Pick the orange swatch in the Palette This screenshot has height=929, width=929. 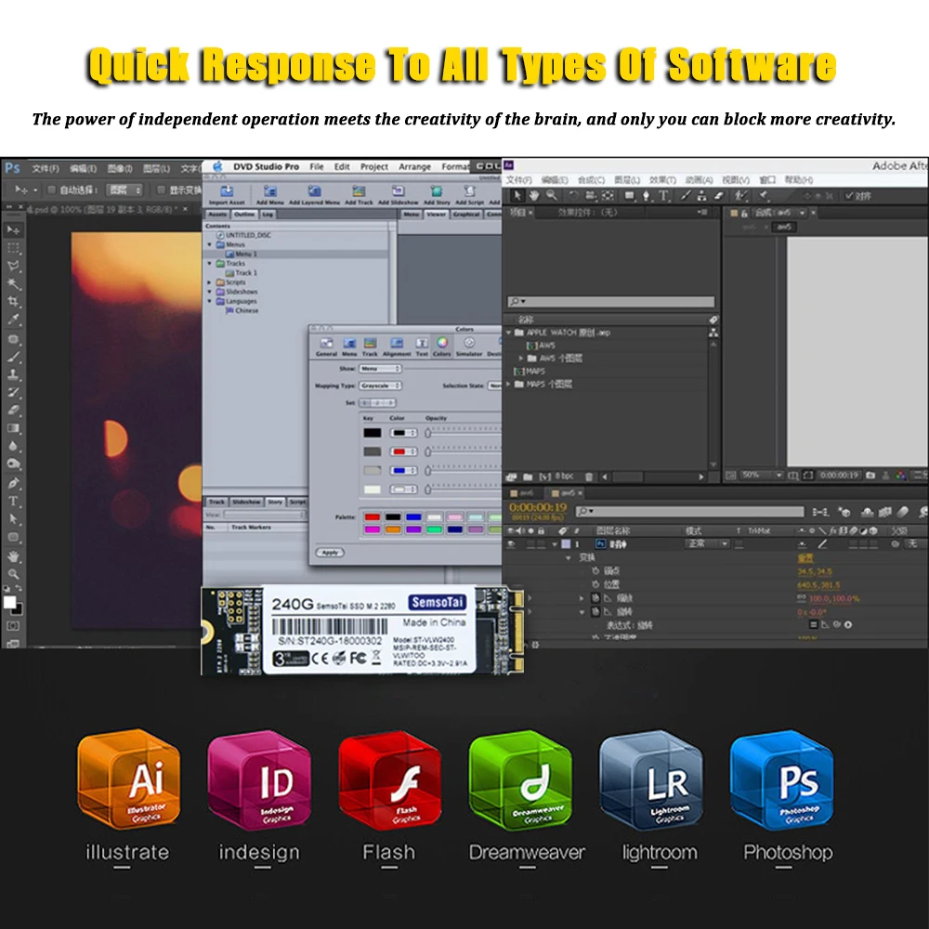[393, 530]
